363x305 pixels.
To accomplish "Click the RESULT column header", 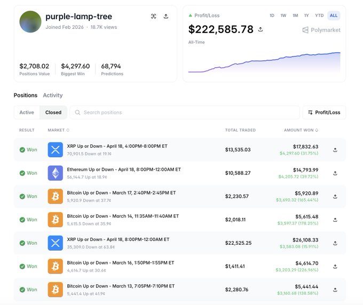I will click(x=27, y=130).
